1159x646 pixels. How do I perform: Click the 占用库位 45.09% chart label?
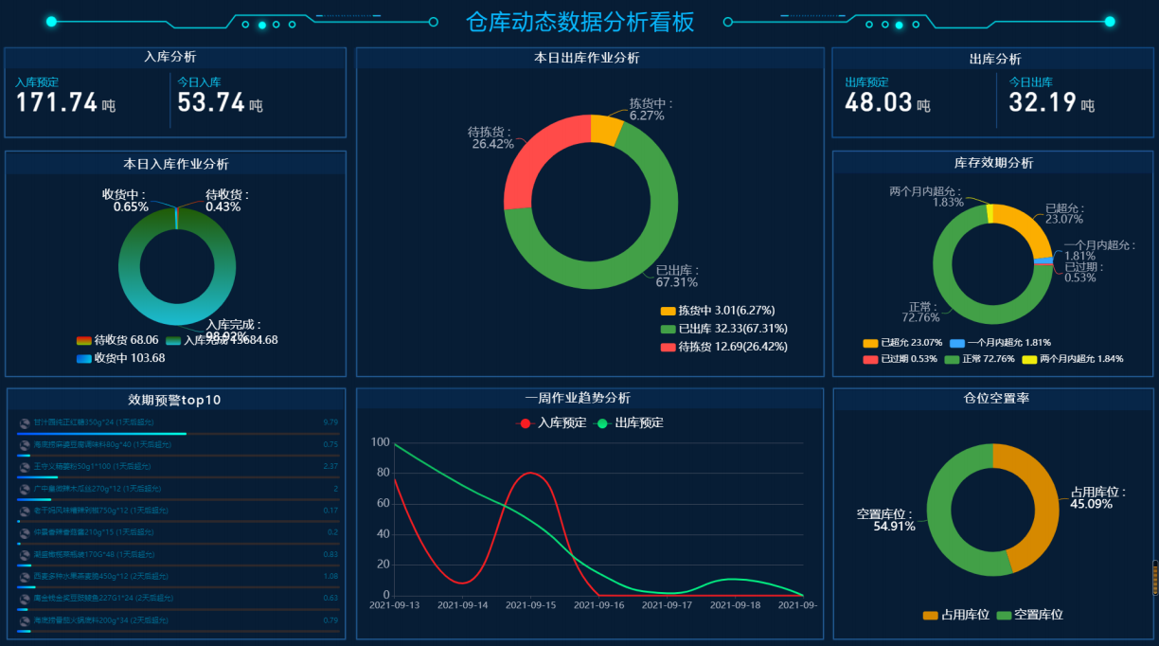click(1099, 498)
